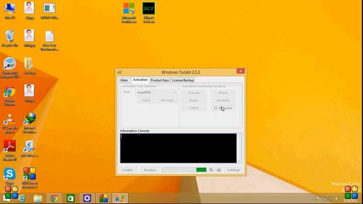Click the Phone activation button
This screenshot has height=204, width=363.
223,93
